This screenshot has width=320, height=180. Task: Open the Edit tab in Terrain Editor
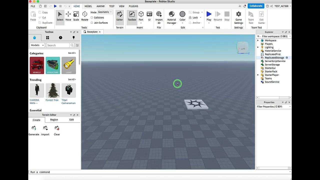tap(71, 119)
